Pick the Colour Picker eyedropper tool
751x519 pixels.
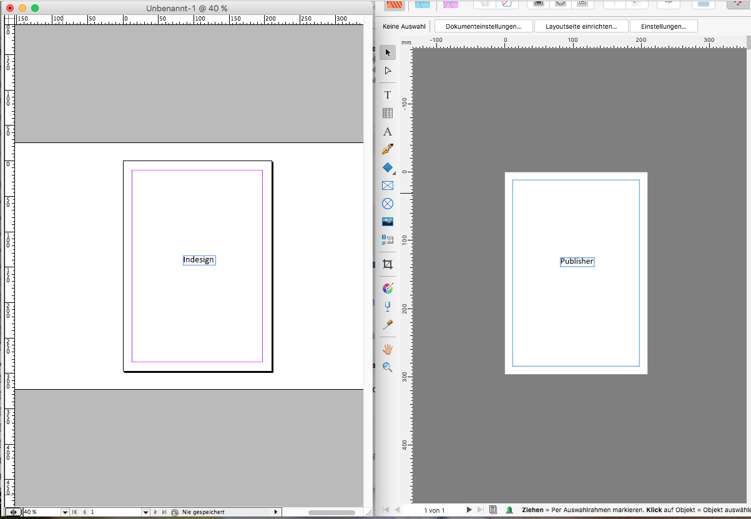tap(388, 325)
